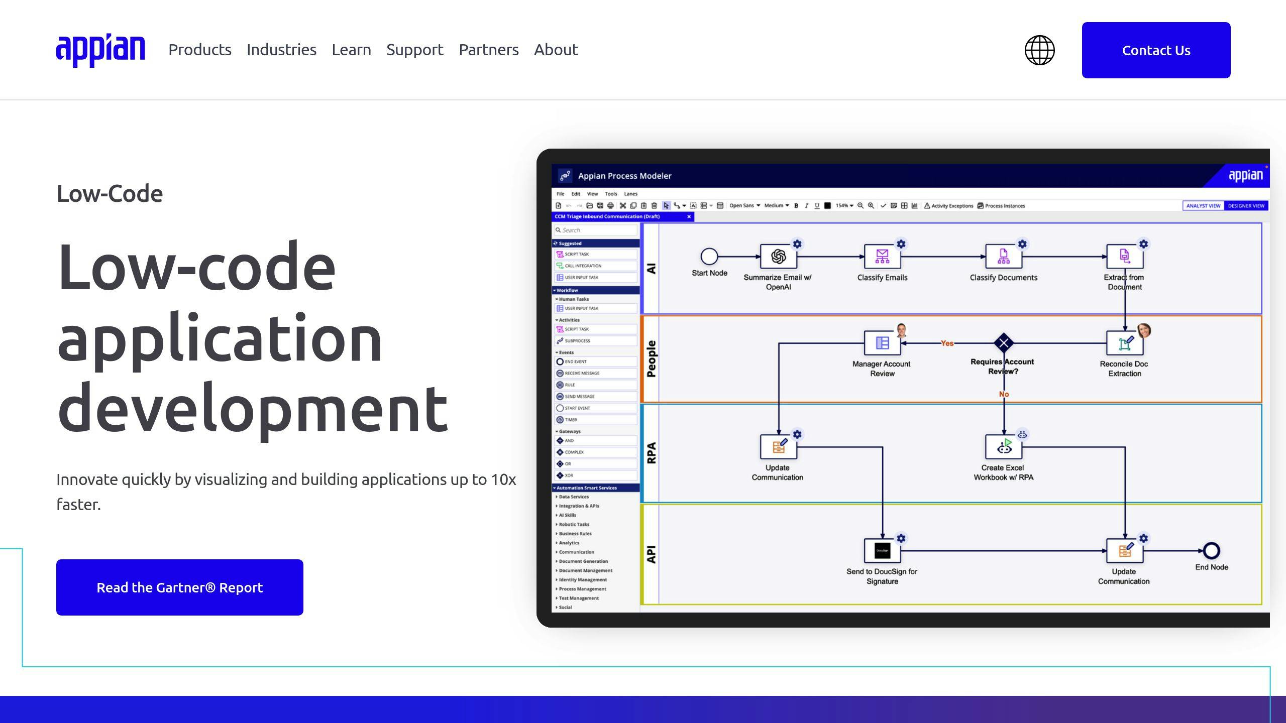Expand the AI Skills category

[566, 515]
